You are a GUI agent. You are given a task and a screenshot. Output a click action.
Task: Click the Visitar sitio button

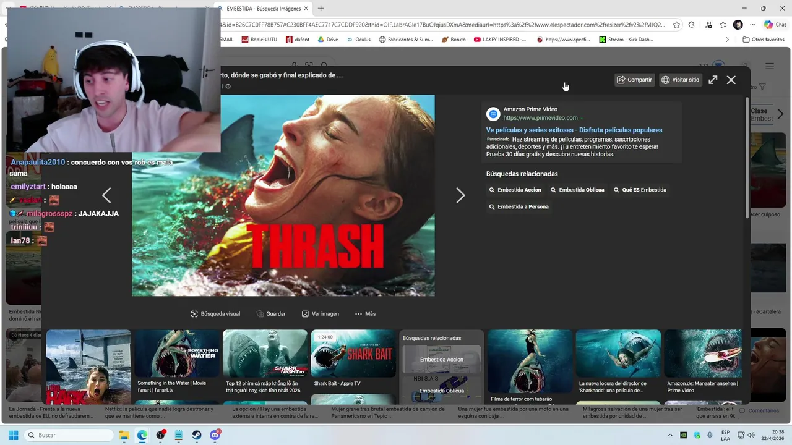click(x=681, y=80)
